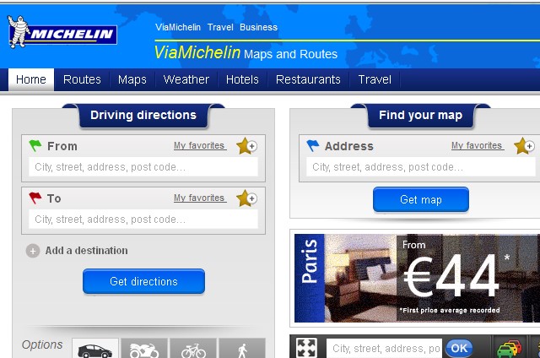The height and width of the screenshot is (358, 540).
Task: Focus the To destination input field
Action: pyautogui.click(x=143, y=220)
